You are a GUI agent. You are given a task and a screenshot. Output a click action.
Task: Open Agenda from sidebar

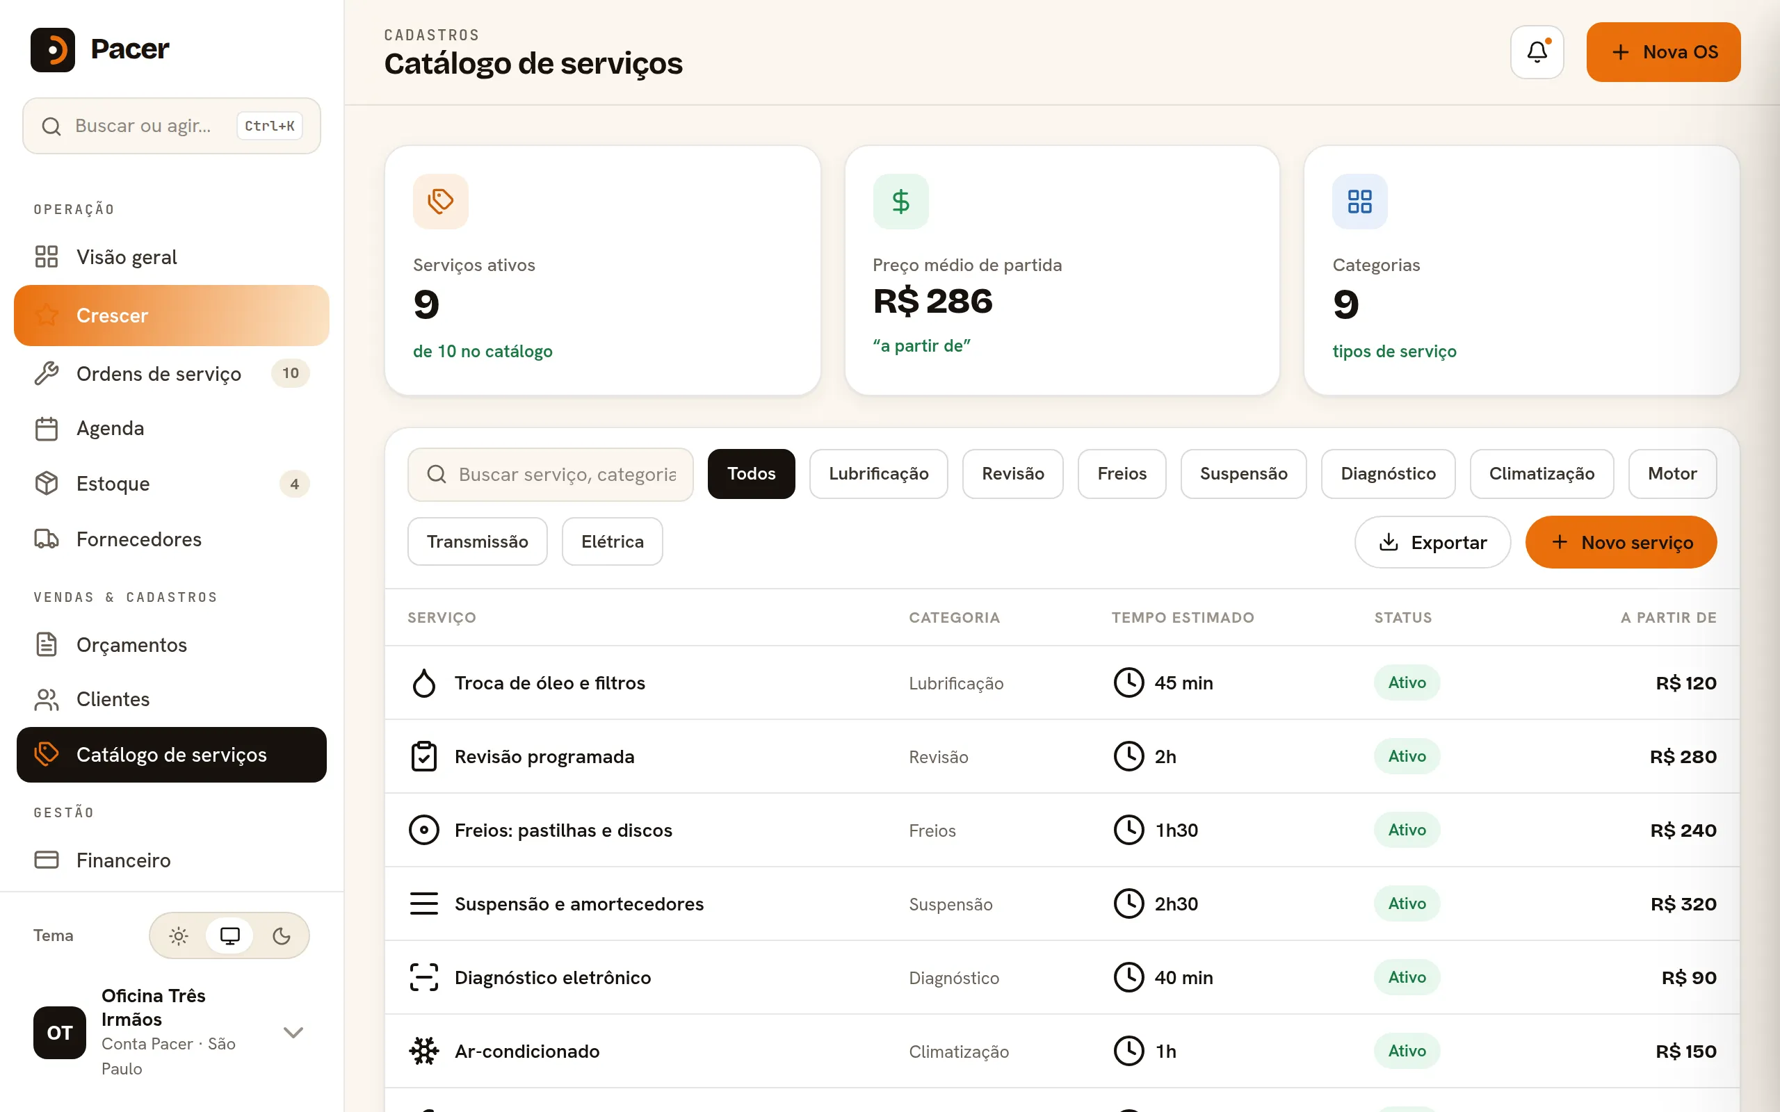click(171, 428)
